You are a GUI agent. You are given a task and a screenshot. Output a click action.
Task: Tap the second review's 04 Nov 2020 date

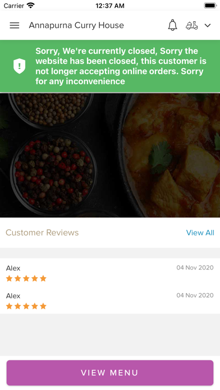pos(195,295)
